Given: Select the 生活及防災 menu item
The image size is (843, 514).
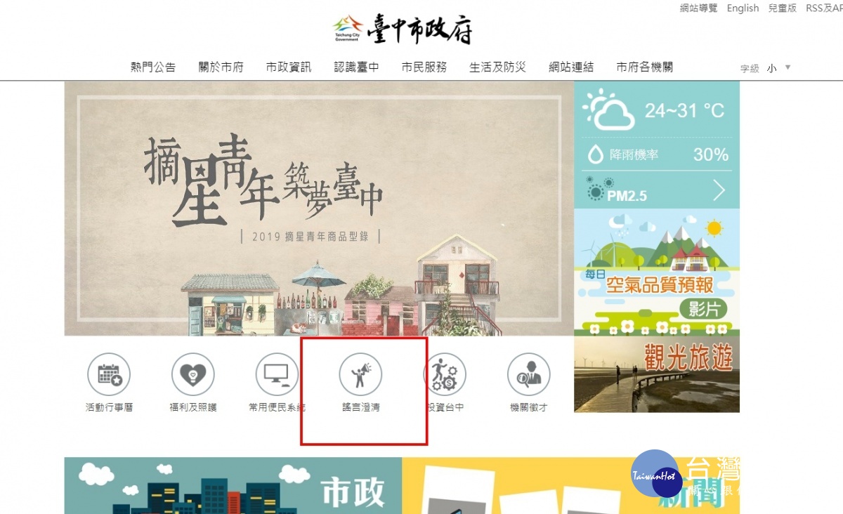Looking at the screenshot, I should pyautogui.click(x=497, y=67).
